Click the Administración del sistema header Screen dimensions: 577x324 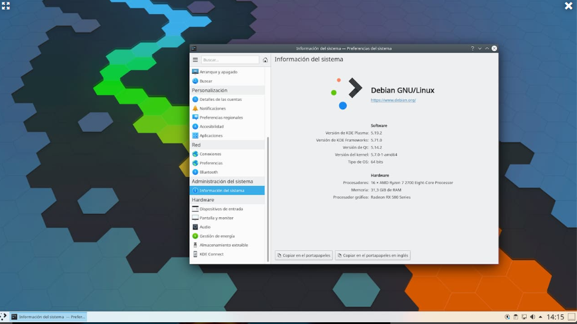coord(222,181)
